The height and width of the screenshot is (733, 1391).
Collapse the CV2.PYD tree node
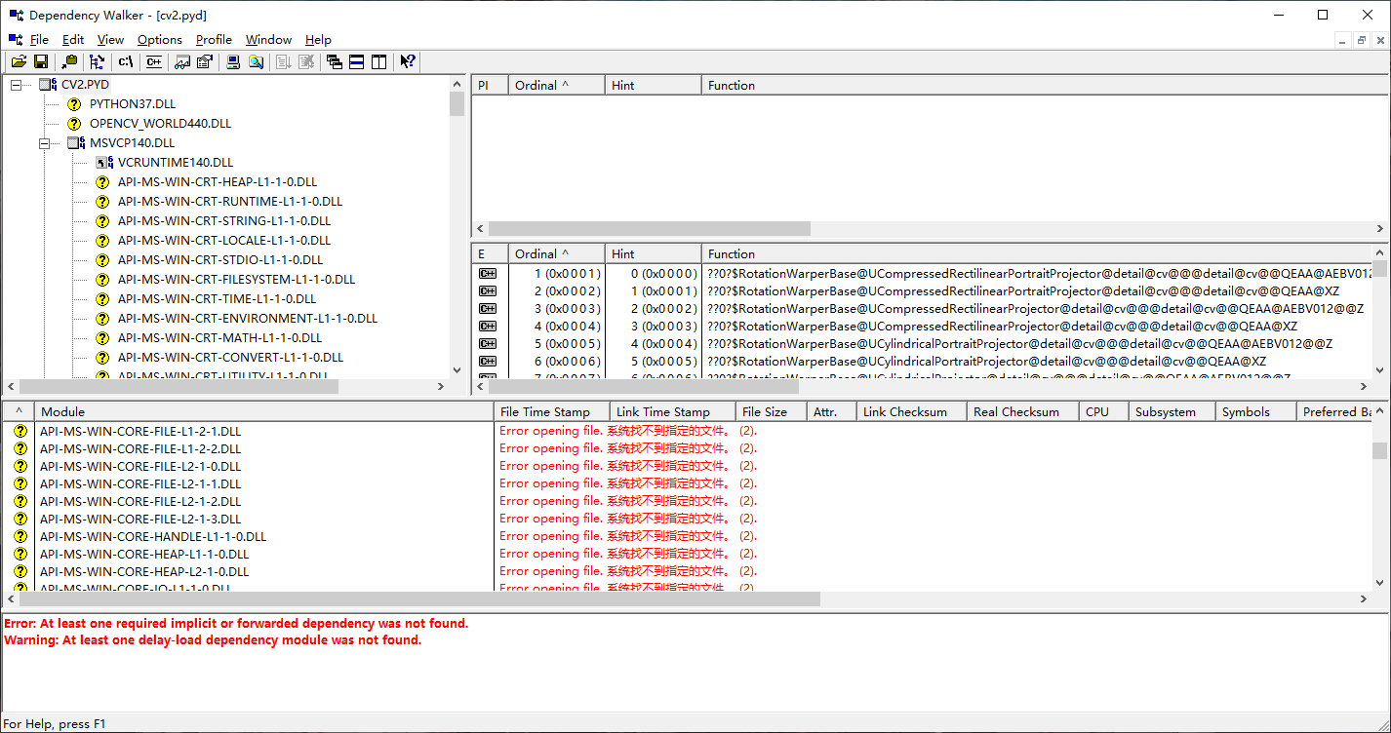click(x=16, y=85)
